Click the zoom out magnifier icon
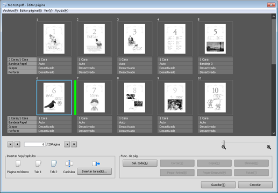The width and height of the screenshot is (278, 193). point(224,147)
